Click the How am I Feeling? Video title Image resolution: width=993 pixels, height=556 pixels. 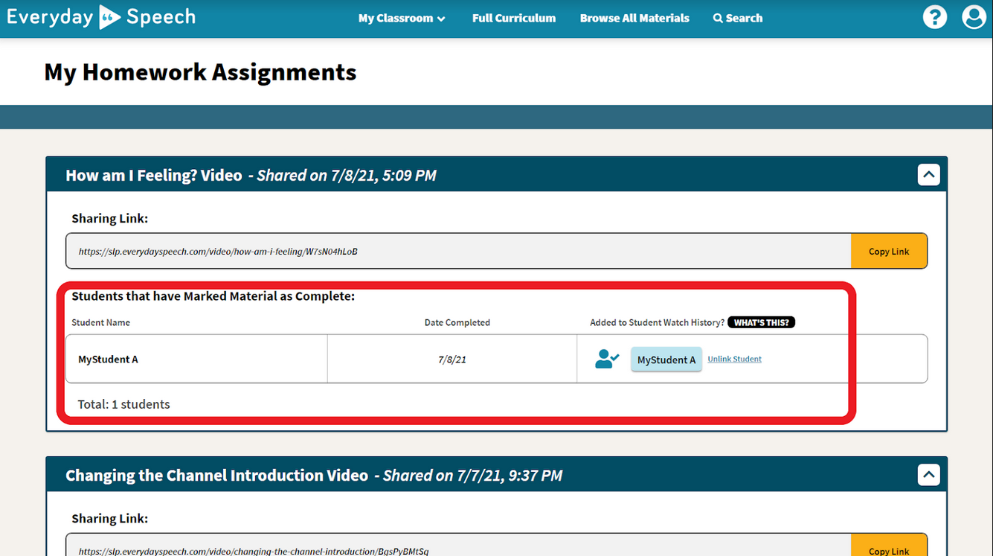coord(154,176)
